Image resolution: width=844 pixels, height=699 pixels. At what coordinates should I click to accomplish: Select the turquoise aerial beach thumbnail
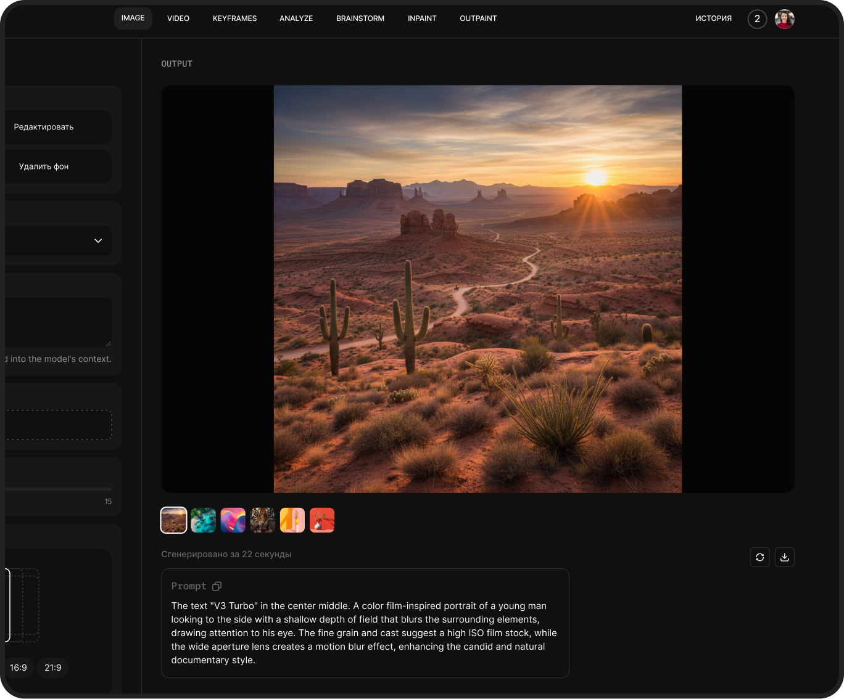click(x=204, y=520)
